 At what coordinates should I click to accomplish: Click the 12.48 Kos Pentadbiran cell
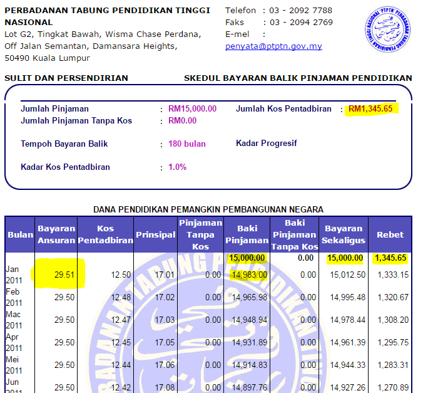121,297
